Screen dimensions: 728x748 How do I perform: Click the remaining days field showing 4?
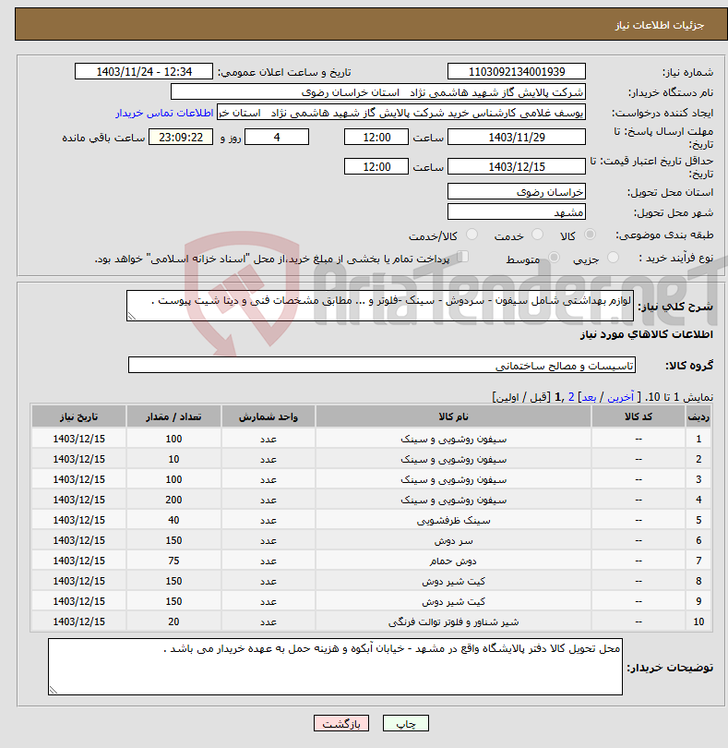click(x=277, y=138)
